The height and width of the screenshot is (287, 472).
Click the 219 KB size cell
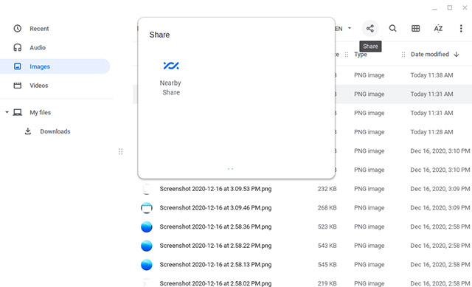pyautogui.click(x=327, y=283)
